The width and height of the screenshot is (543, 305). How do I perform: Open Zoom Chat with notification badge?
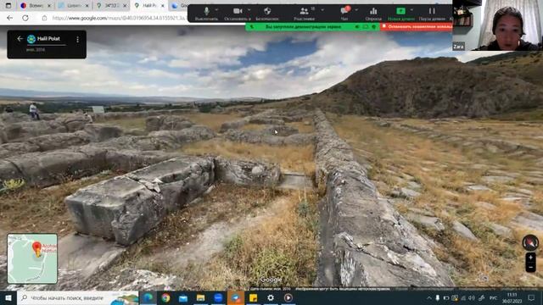click(x=344, y=14)
